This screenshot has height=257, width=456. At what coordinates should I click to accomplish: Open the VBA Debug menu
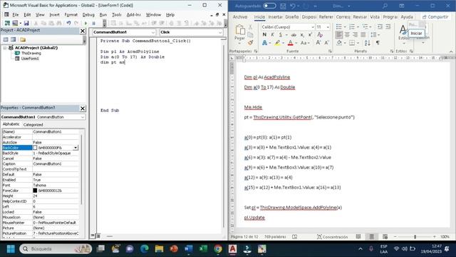coord(88,14)
